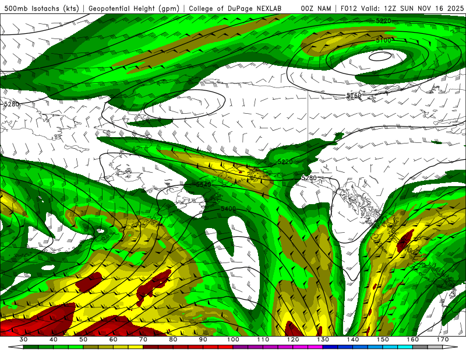Click the color scale value 100
The height and width of the screenshot is (350, 466).
[x=233, y=339]
